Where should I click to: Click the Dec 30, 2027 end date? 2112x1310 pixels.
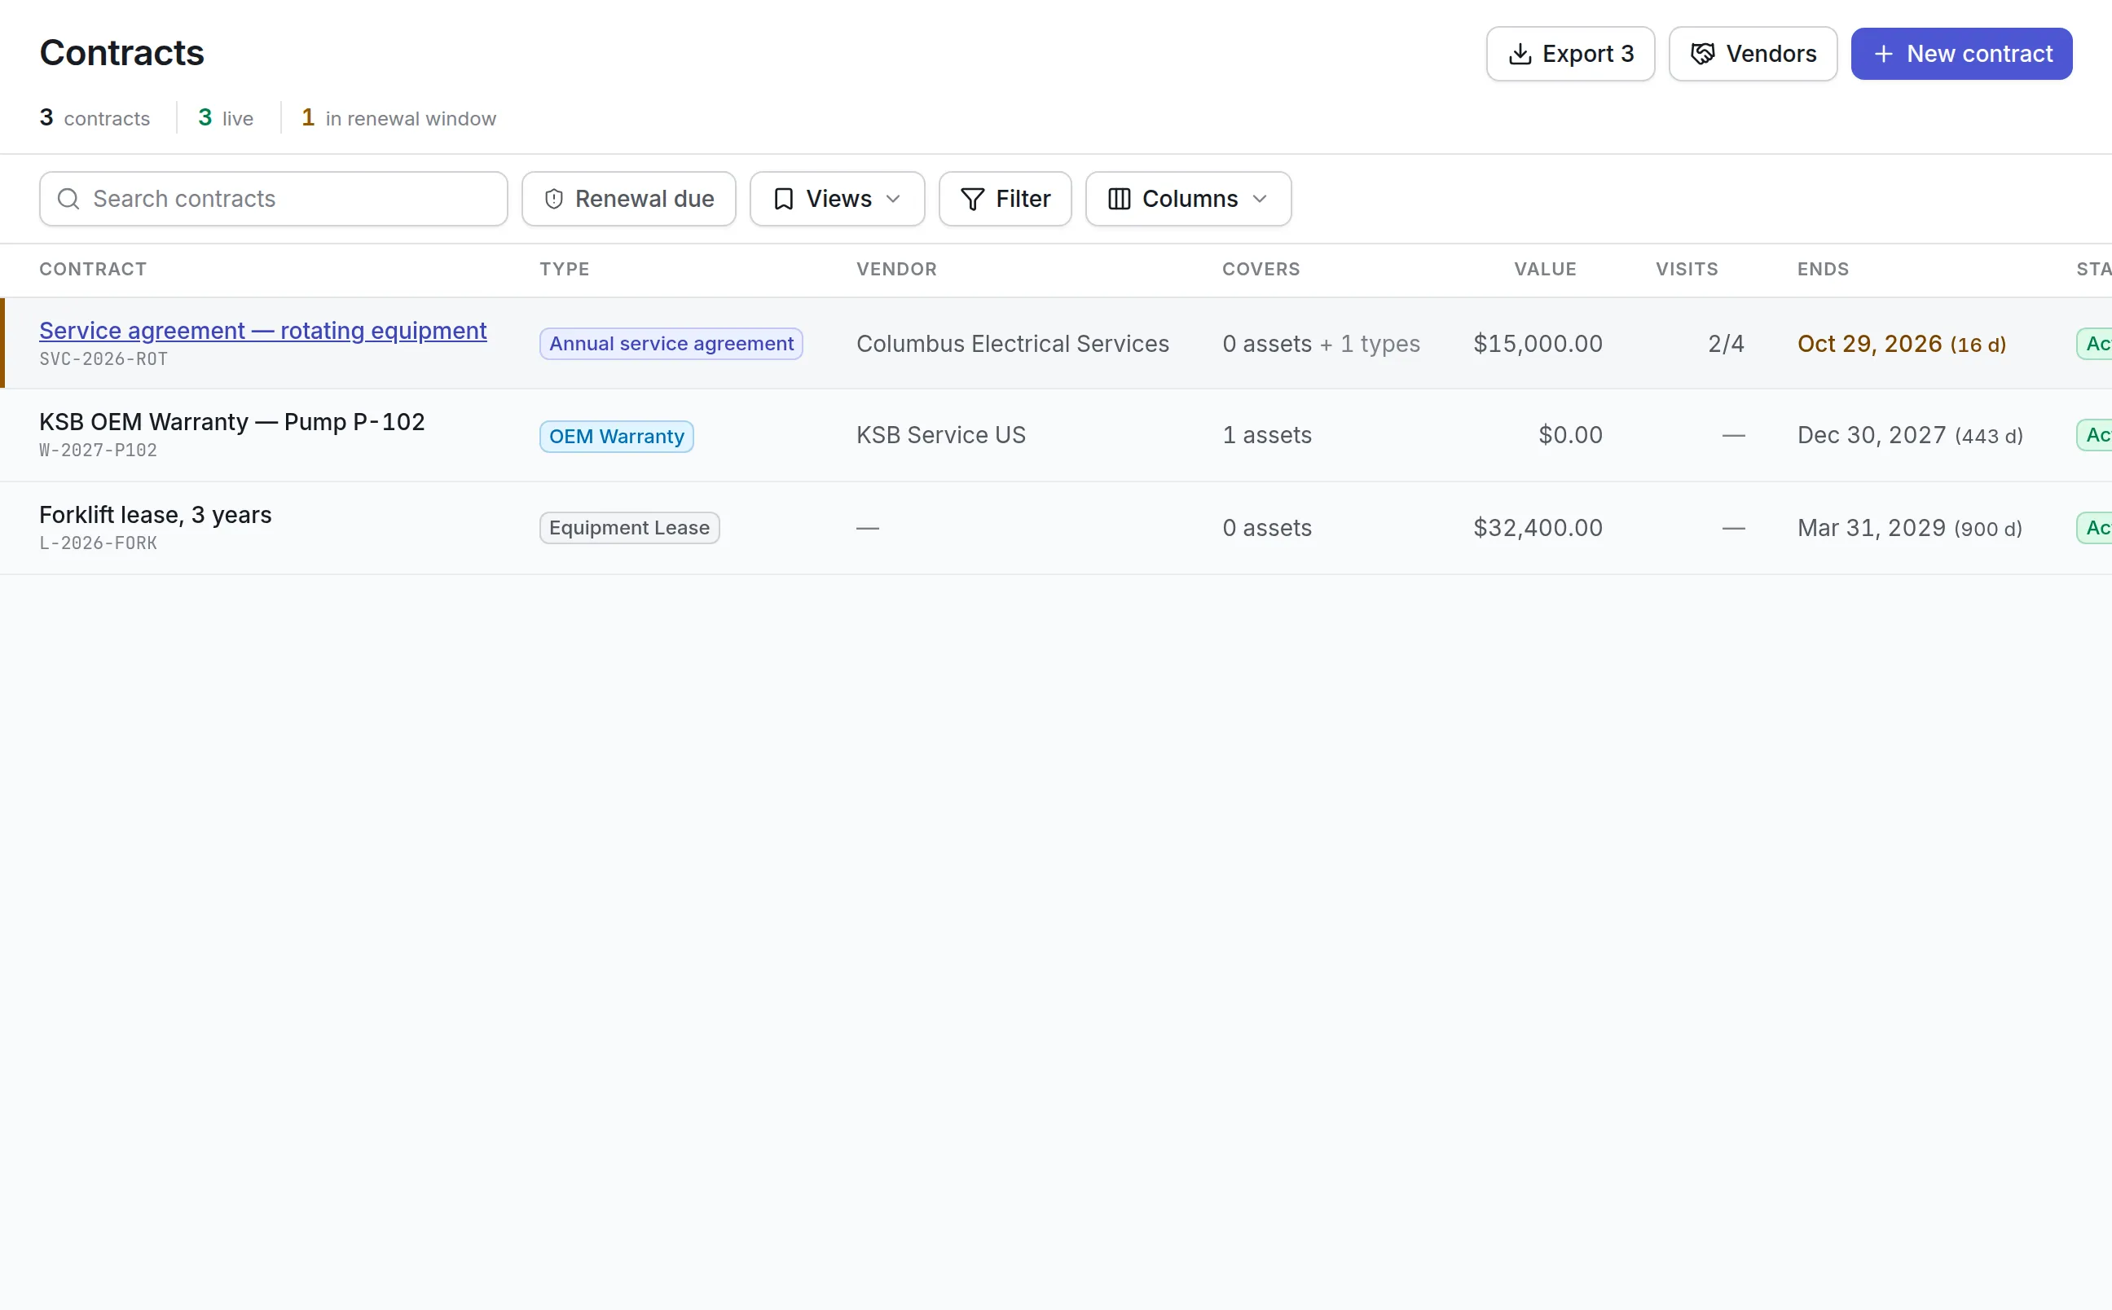pos(1871,435)
